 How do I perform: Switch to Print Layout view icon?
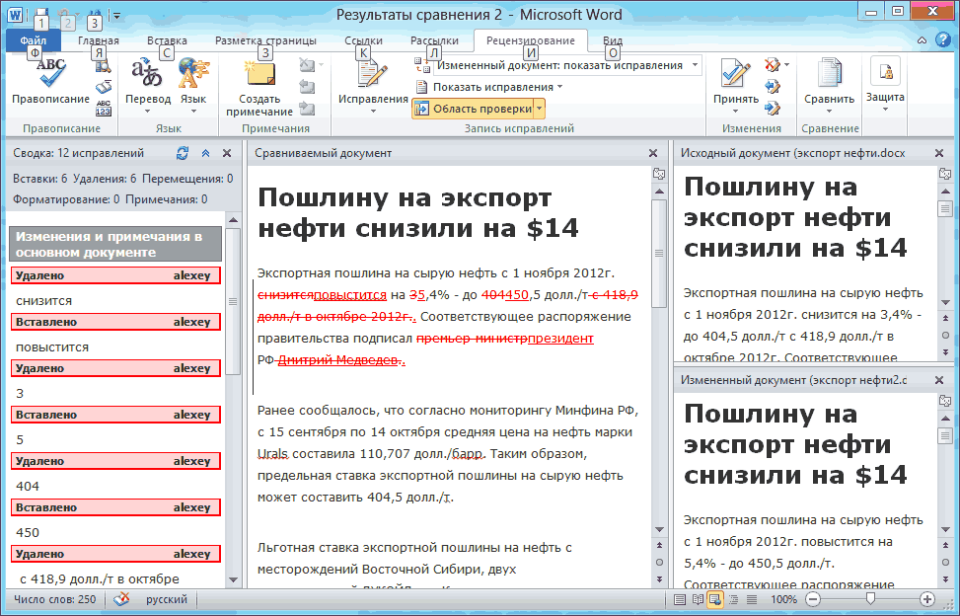click(x=680, y=599)
